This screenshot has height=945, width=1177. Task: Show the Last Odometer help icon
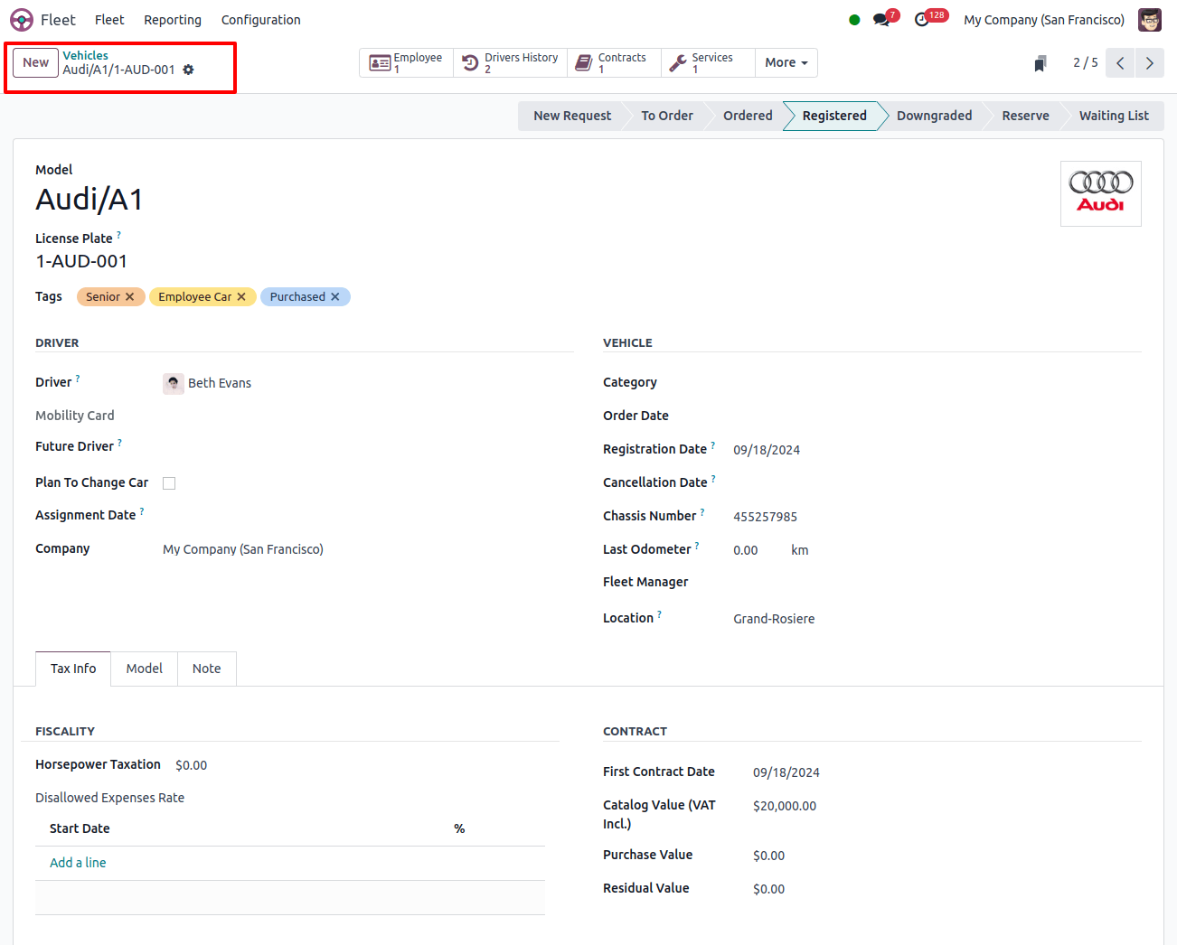pos(697,546)
